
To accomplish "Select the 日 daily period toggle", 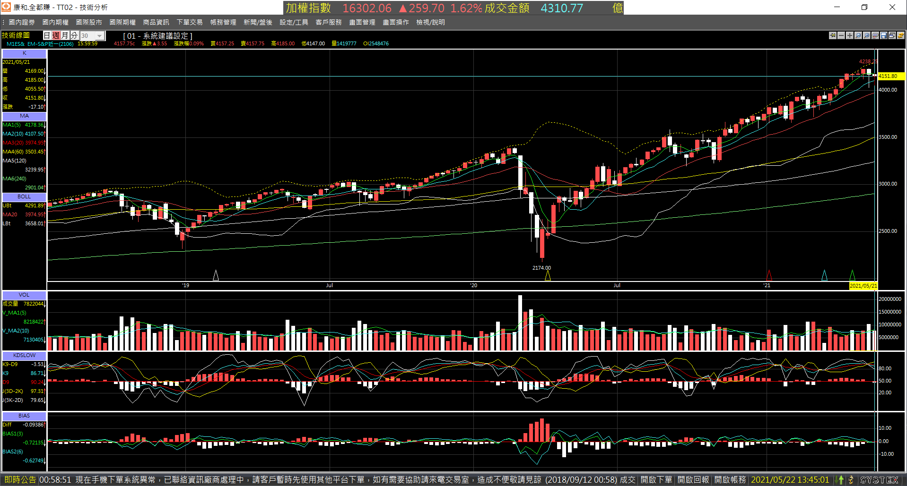I will [47, 35].
